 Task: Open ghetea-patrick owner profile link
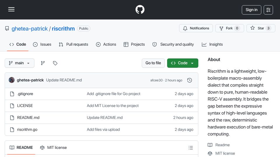click(30, 28)
